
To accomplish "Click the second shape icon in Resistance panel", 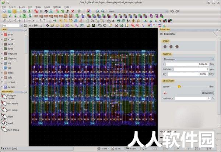I will pos(171,47).
